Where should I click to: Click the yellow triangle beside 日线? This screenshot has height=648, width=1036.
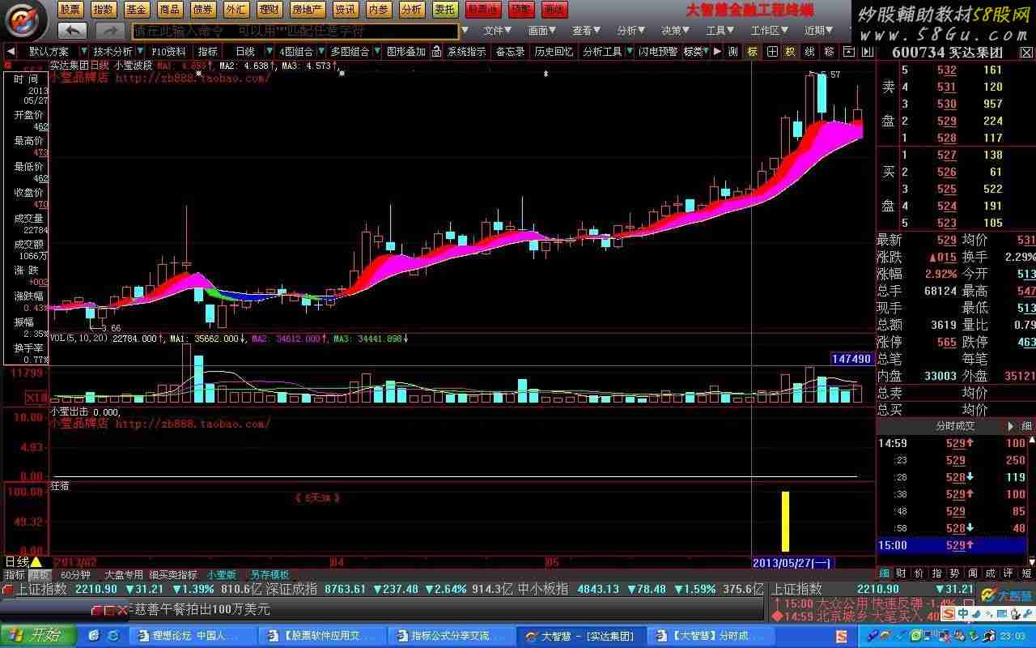coord(36,561)
